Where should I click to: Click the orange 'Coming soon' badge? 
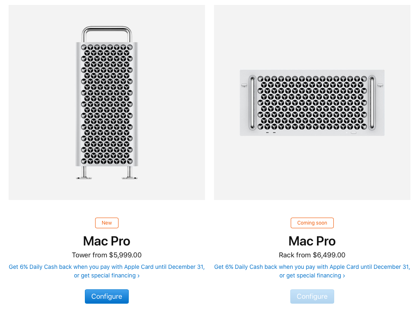312,223
